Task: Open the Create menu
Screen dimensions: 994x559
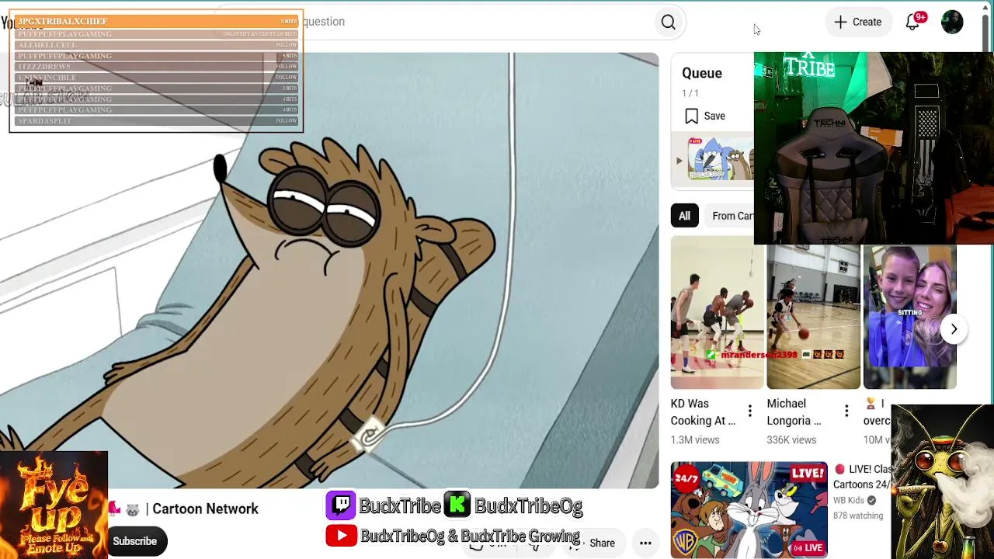Action: click(857, 22)
